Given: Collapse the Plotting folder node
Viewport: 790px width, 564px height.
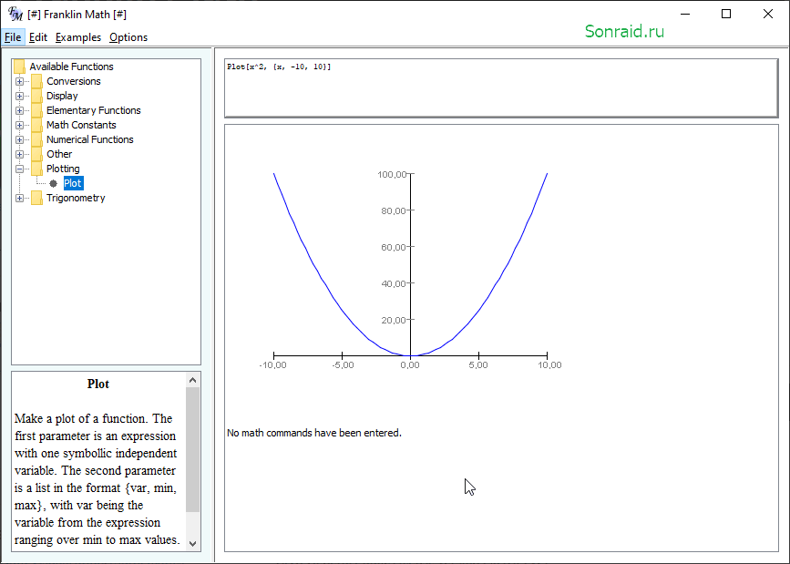Looking at the screenshot, I should coord(19,169).
